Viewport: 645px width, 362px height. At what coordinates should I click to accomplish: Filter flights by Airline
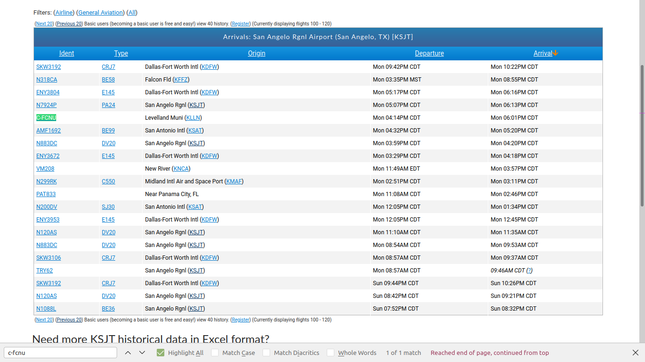click(65, 13)
